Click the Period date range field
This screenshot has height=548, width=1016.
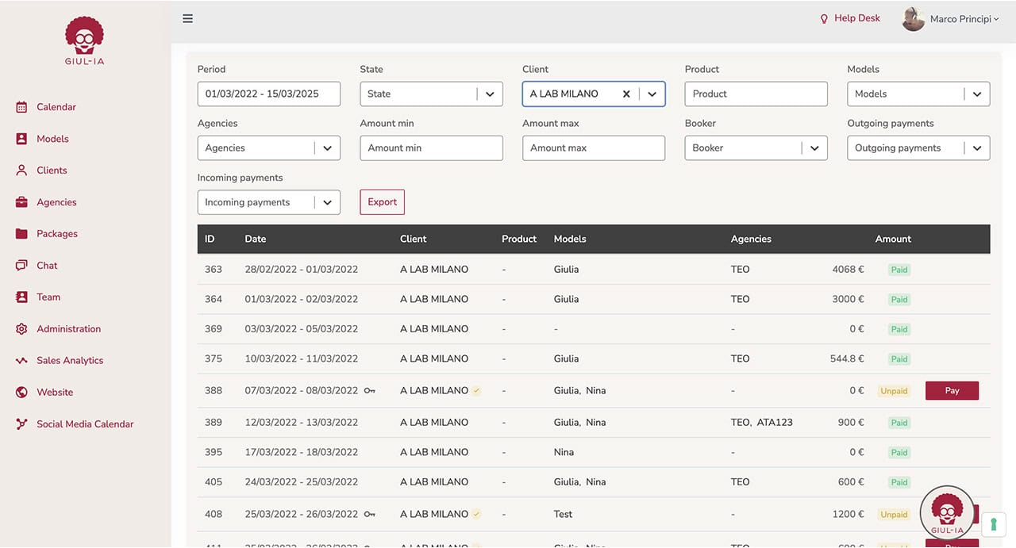[x=269, y=94]
